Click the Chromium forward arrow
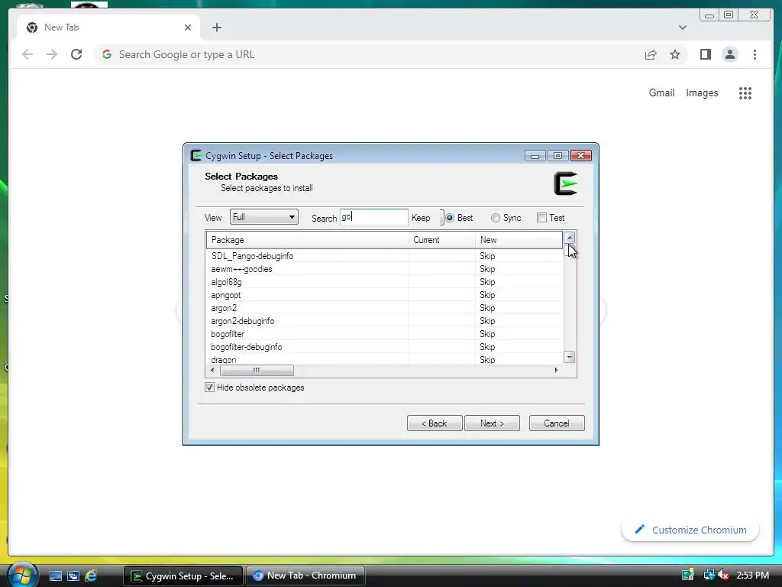782x587 pixels. 52,54
